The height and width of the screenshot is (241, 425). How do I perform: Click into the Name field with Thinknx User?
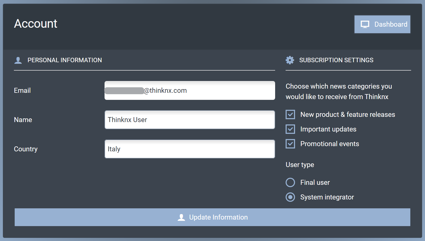pos(190,120)
